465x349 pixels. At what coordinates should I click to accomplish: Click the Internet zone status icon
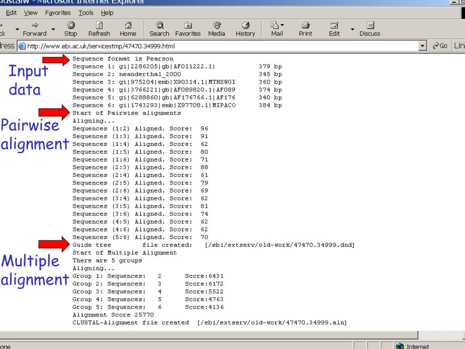[400, 346]
